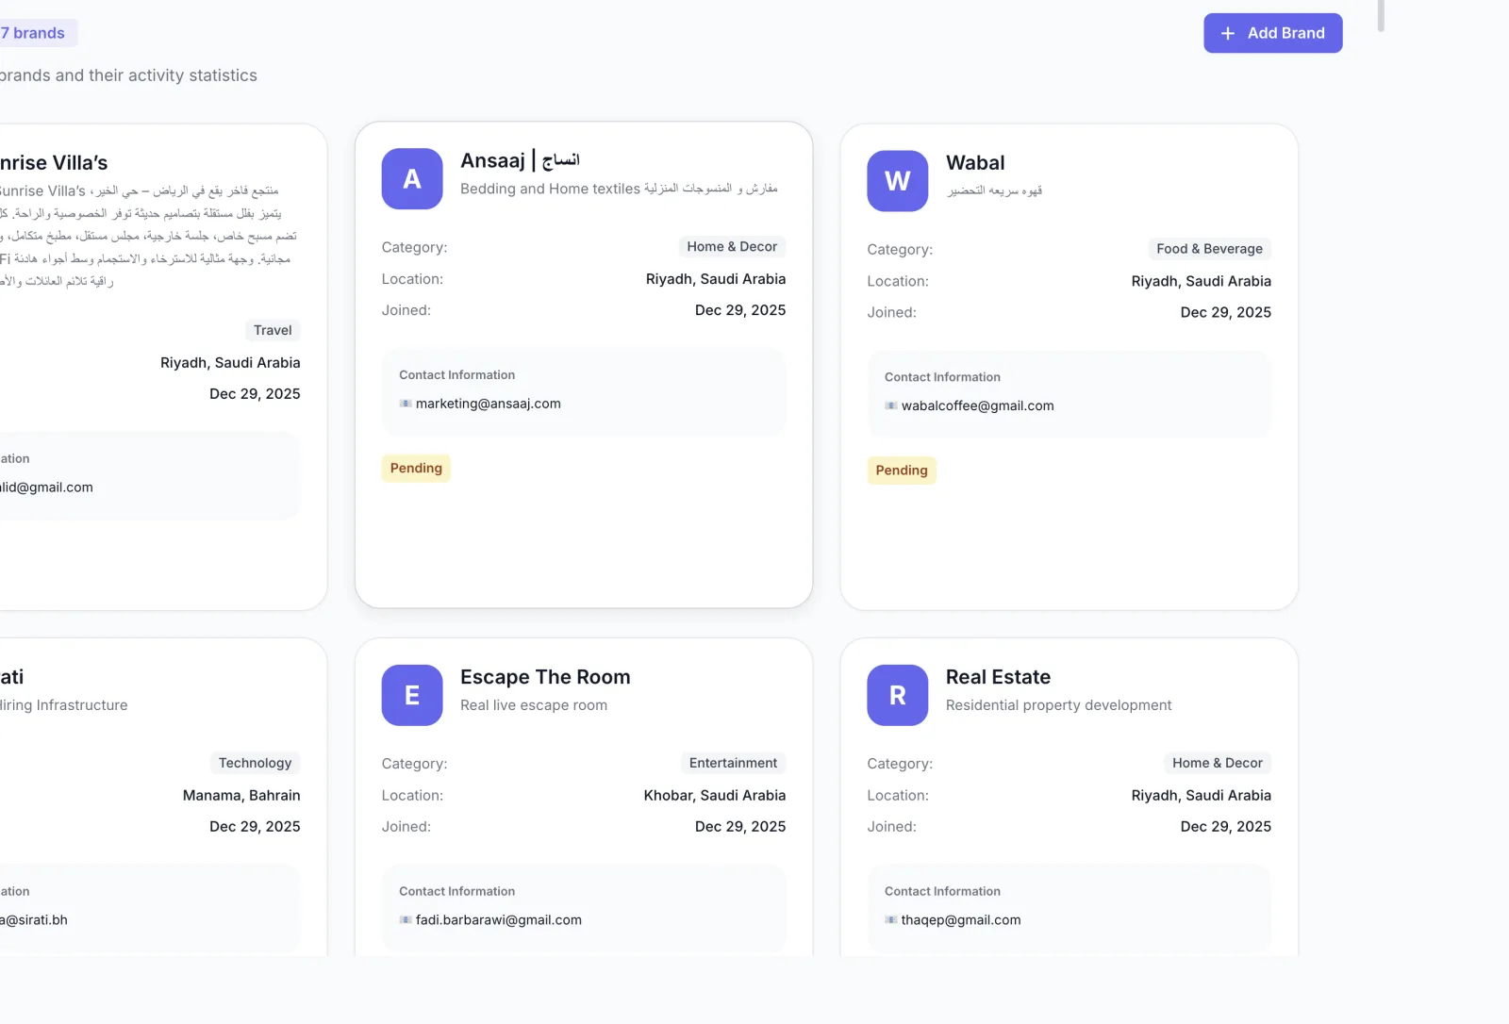The width and height of the screenshot is (1509, 1024).
Task: Click the Escape The Room title
Action: (x=545, y=677)
